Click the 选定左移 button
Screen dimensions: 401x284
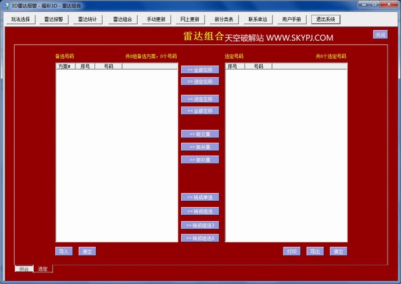pos(200,99)
